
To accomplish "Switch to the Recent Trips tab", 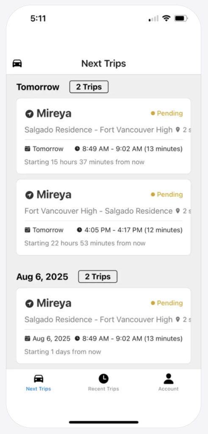I will 103,383.
